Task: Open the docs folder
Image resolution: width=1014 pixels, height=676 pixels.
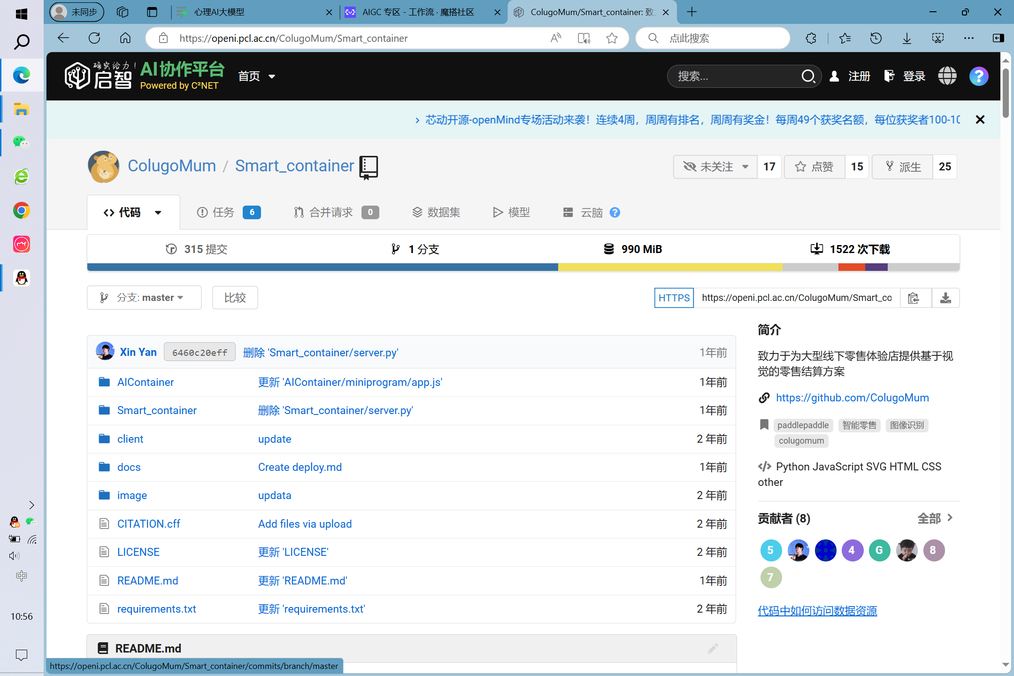Action: click(x=129, y=467)
